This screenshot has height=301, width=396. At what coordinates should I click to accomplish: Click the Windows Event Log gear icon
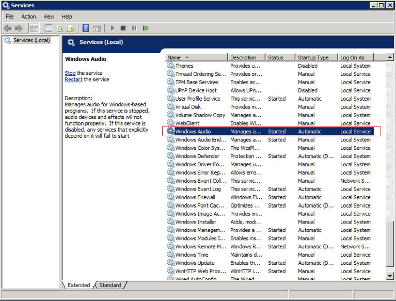click(171, 189)
